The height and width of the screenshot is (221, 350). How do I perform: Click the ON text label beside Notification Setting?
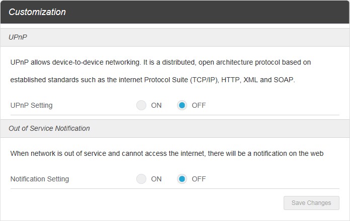[156, 179]
